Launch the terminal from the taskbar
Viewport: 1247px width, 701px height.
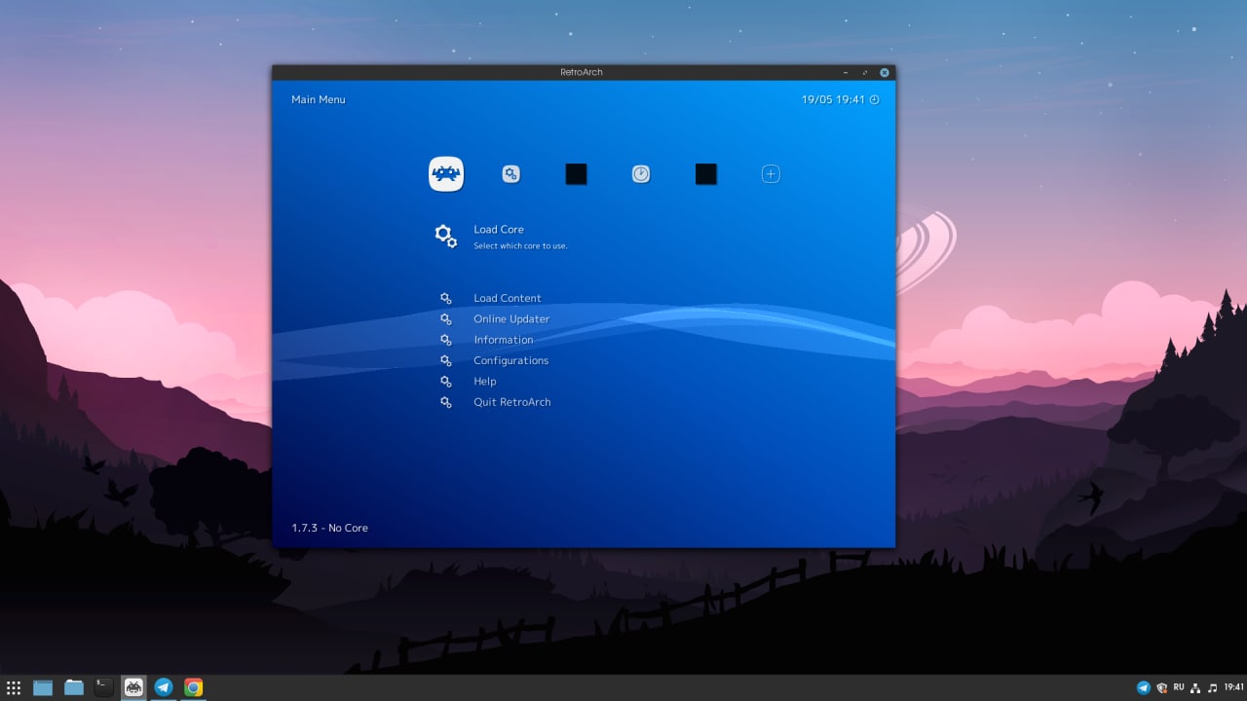tap(104, 687)
